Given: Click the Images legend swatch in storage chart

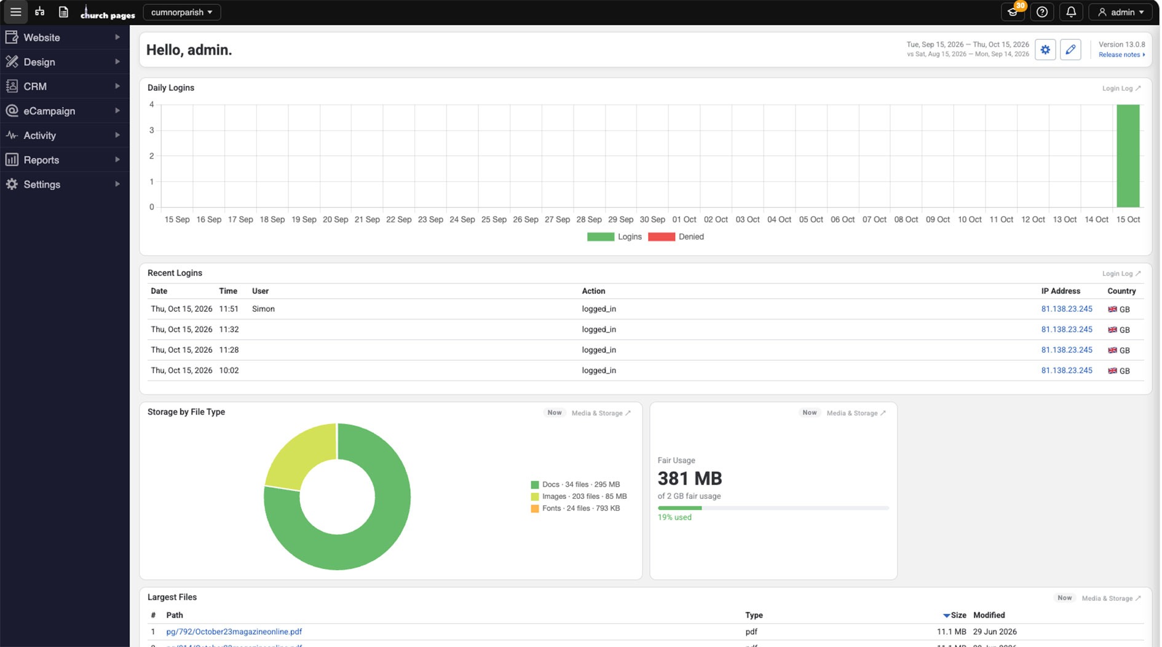Looking at the screenshot, I should pyautogui.click(x=535, y=496).
